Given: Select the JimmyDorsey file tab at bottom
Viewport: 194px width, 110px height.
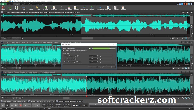Looking at the screenshot, I should [x=69, y=101].
